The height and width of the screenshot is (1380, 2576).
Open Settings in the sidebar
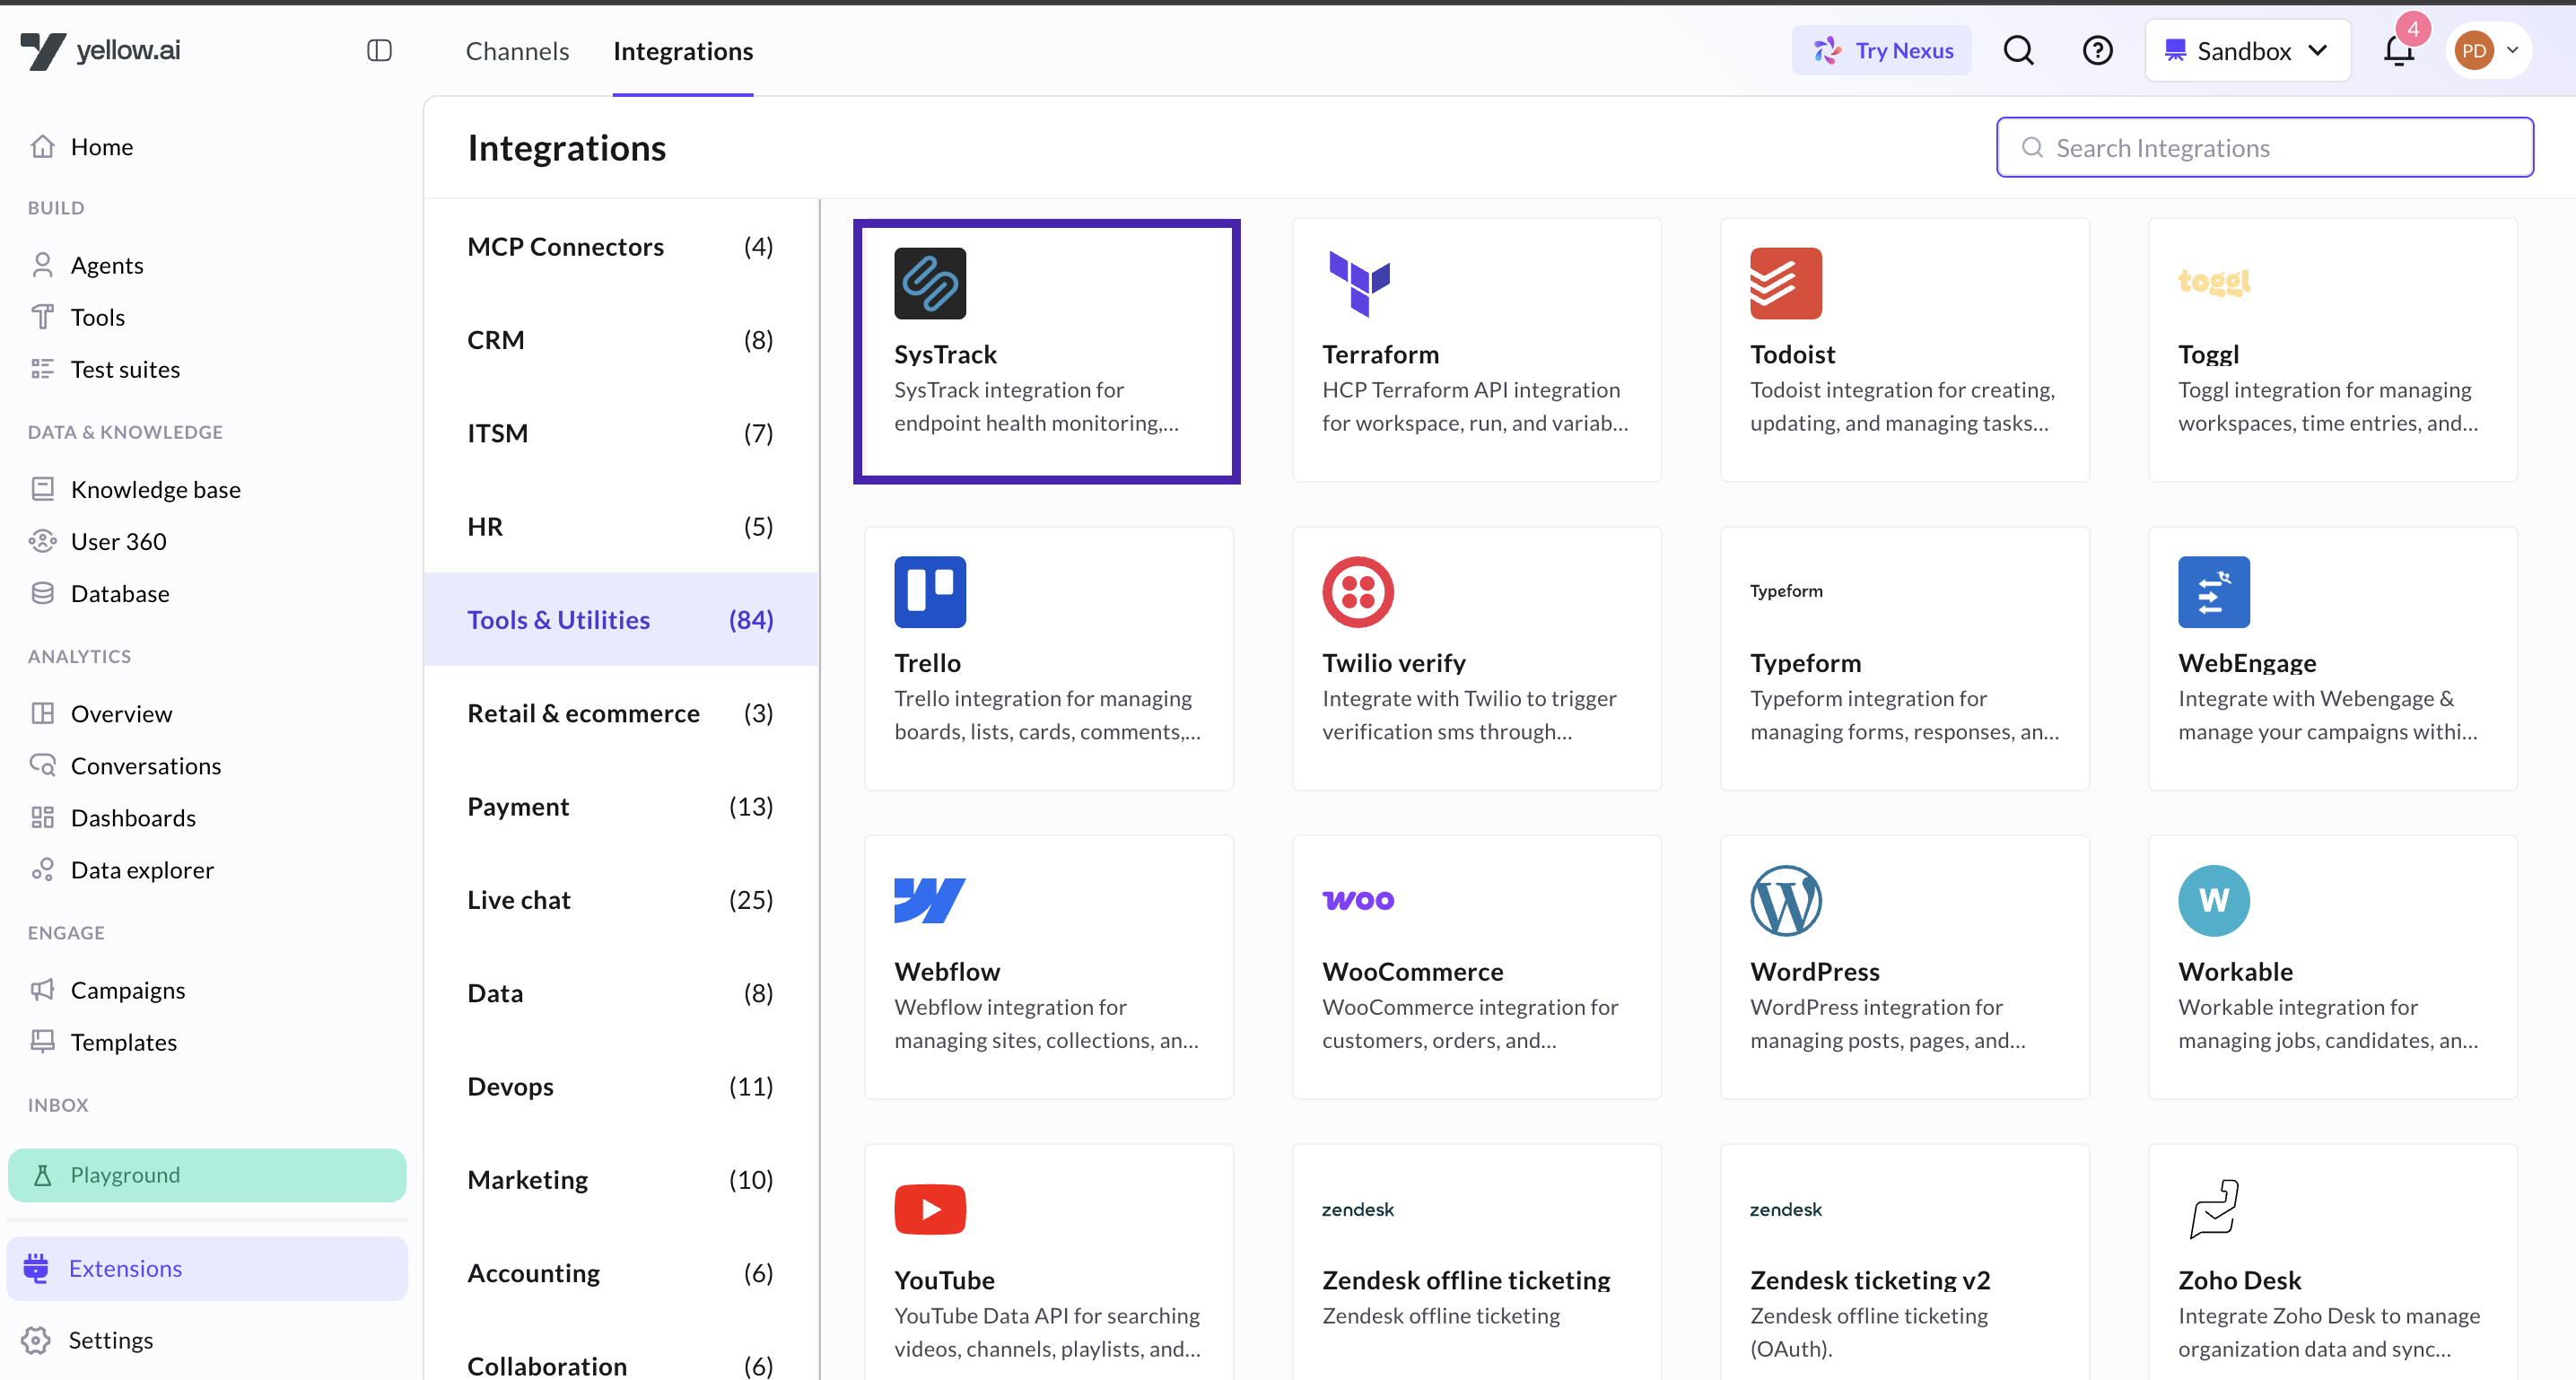207,1340
